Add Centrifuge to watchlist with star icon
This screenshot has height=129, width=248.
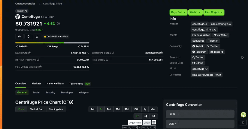(37, 37)
